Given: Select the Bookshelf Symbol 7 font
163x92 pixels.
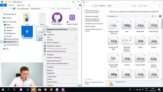Looking at the screenshot, I should pyautogui.click(x=127, y=40).
